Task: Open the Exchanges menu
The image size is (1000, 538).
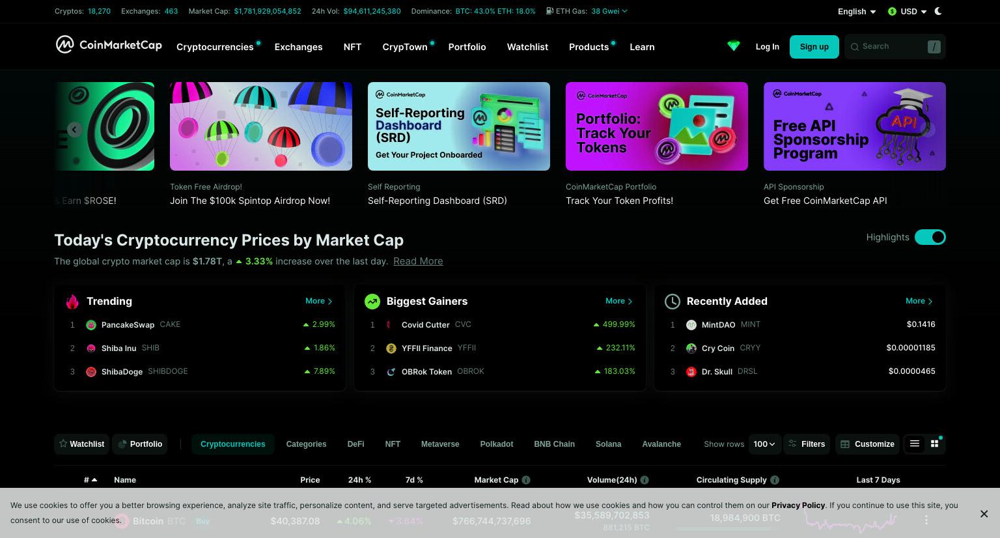Action: click(x=298, y=47)
